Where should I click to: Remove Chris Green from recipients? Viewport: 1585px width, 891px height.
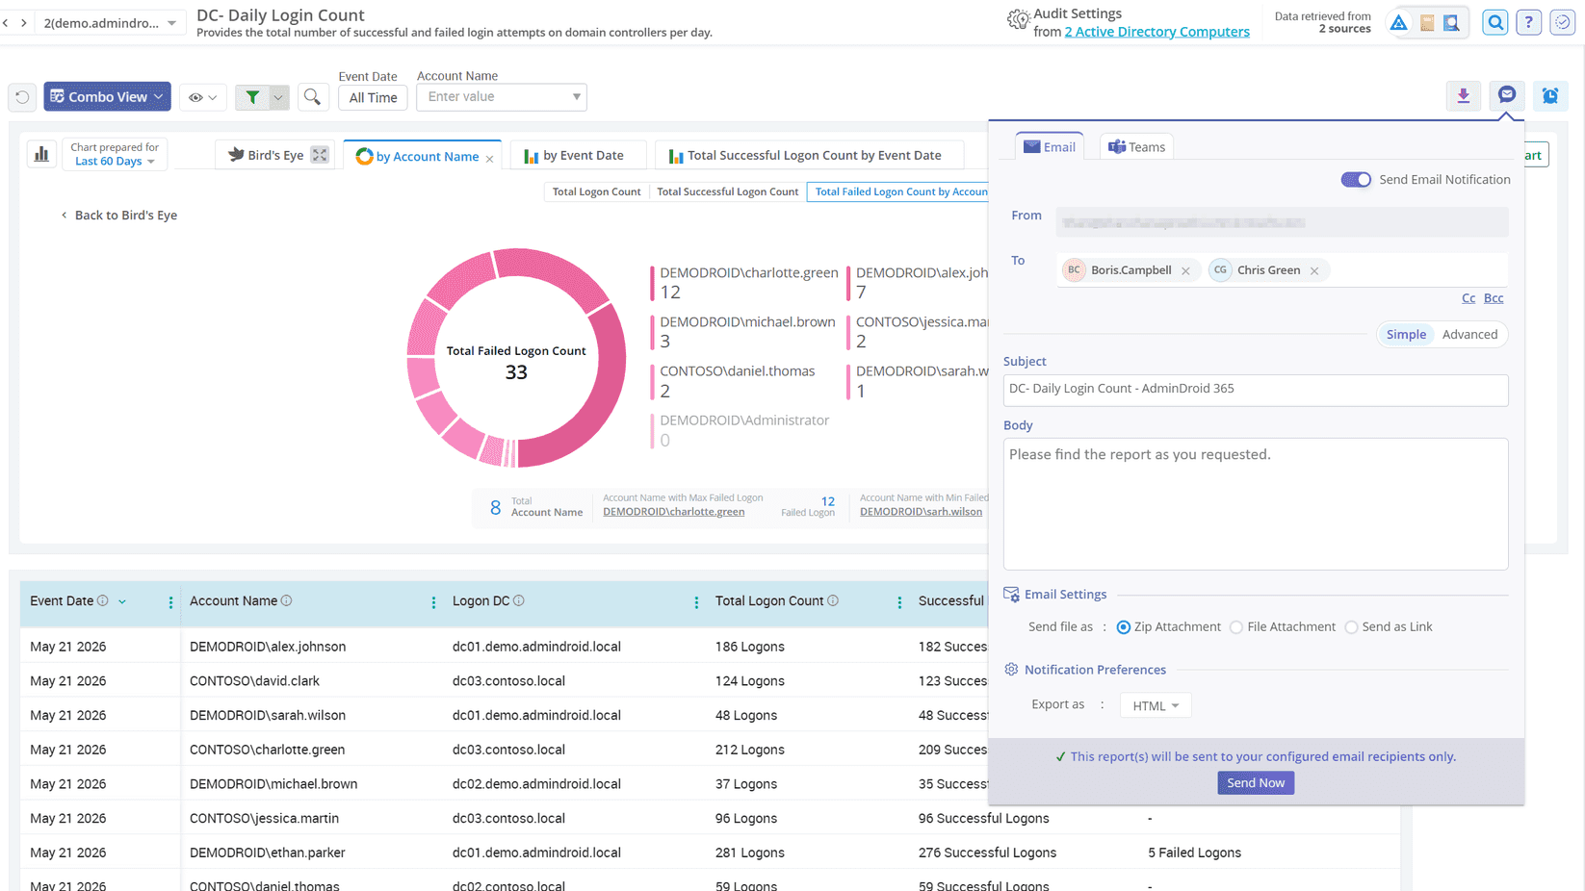[x=1314, y=271]
